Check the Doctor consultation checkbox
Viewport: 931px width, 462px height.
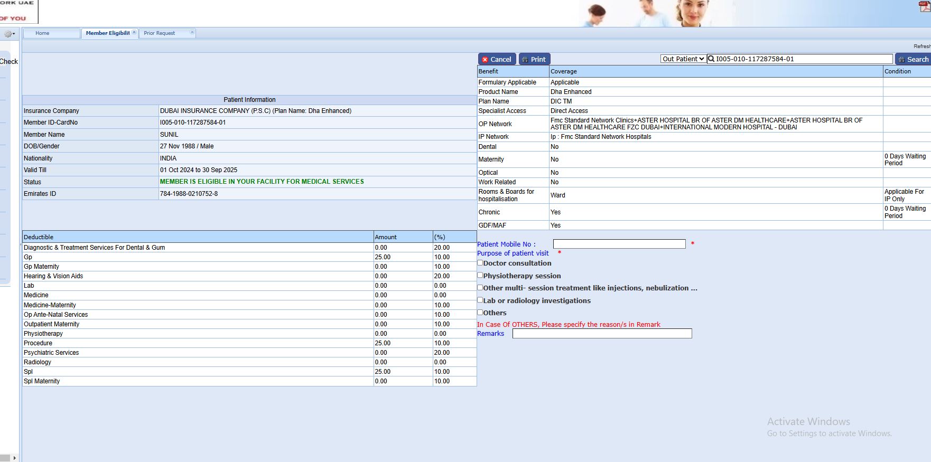coord(480,263)
